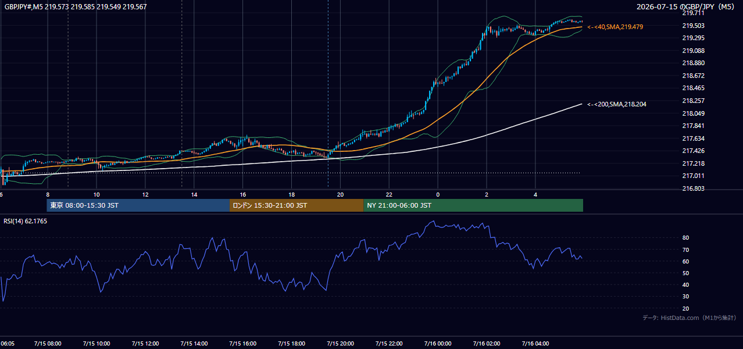This screenshot has height=349, width=743.
Task: Click price level 218.465 on the axis
Action: (x=693, y=88)
